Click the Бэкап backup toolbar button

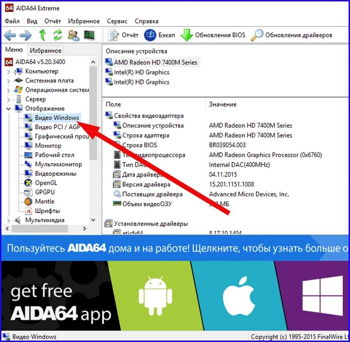coord(159,35)
